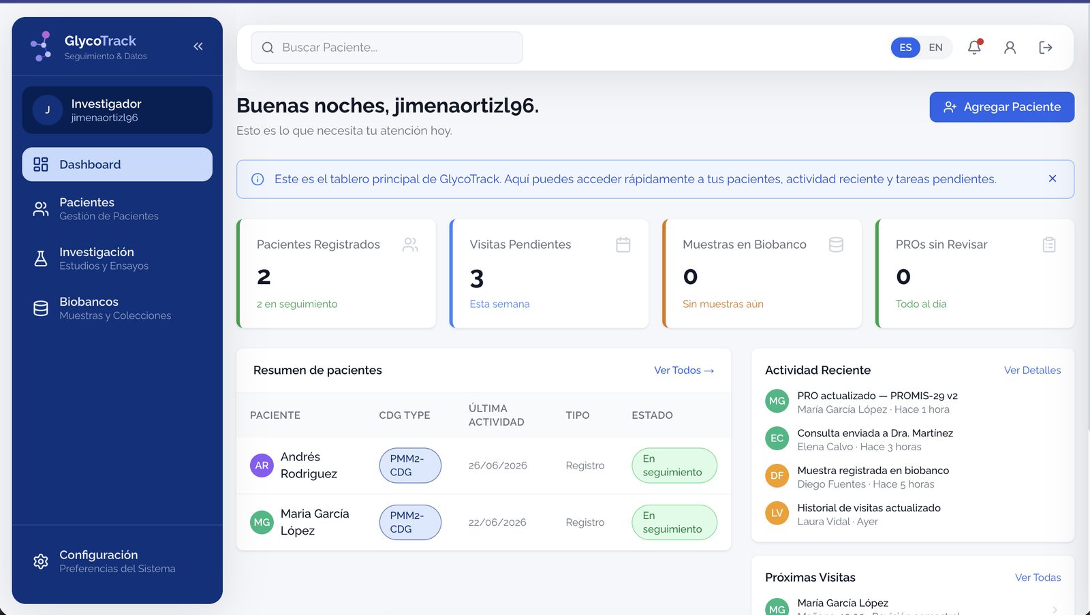1090x615 pixels.
Task: Click the PMM2-CDG badge for Maria García López
Action: click(x=410, y=522)
